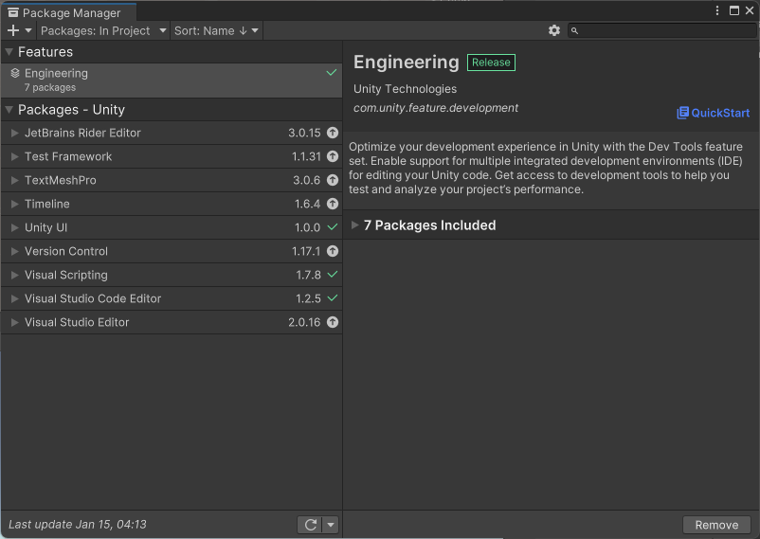Click the 3.0.15 version number
This screenshot has width=760, height=539.
point(304,133)
